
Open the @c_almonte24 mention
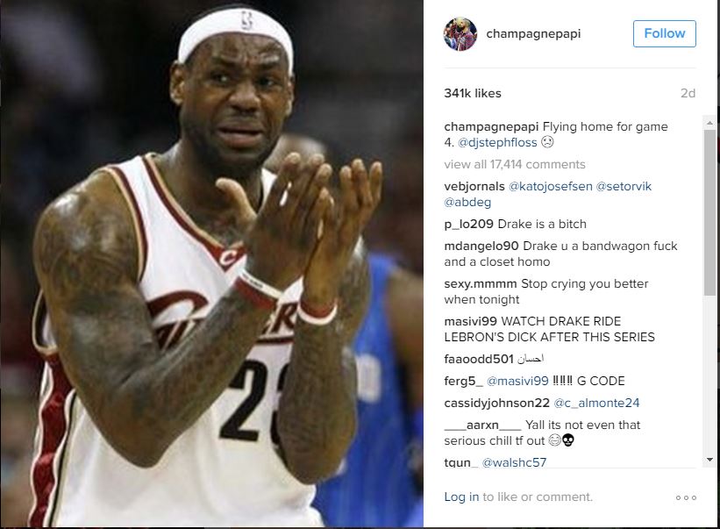(596, 404)
